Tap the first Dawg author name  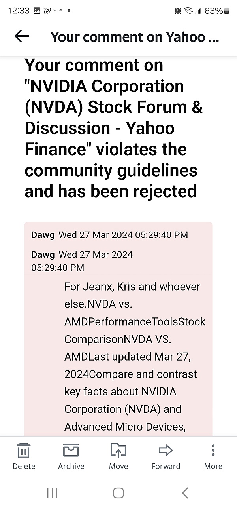pos(43,235)
